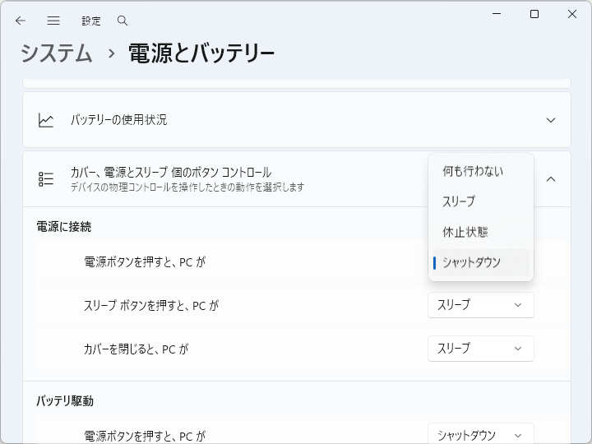592x444 pixels.
Task: Choose スリープ option in open dropdown list
Action: pos(481,201)
